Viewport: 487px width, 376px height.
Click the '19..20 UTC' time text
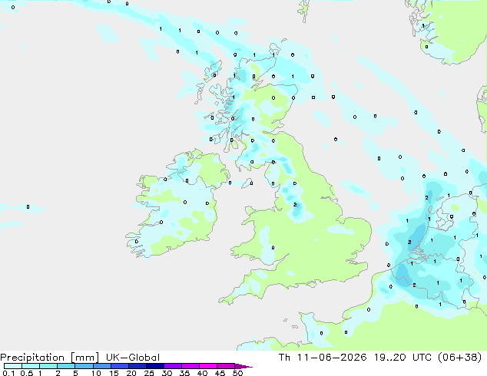(403, 358)
